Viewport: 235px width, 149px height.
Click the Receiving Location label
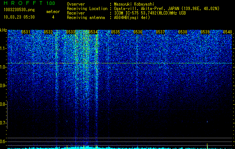pos(87,9)
